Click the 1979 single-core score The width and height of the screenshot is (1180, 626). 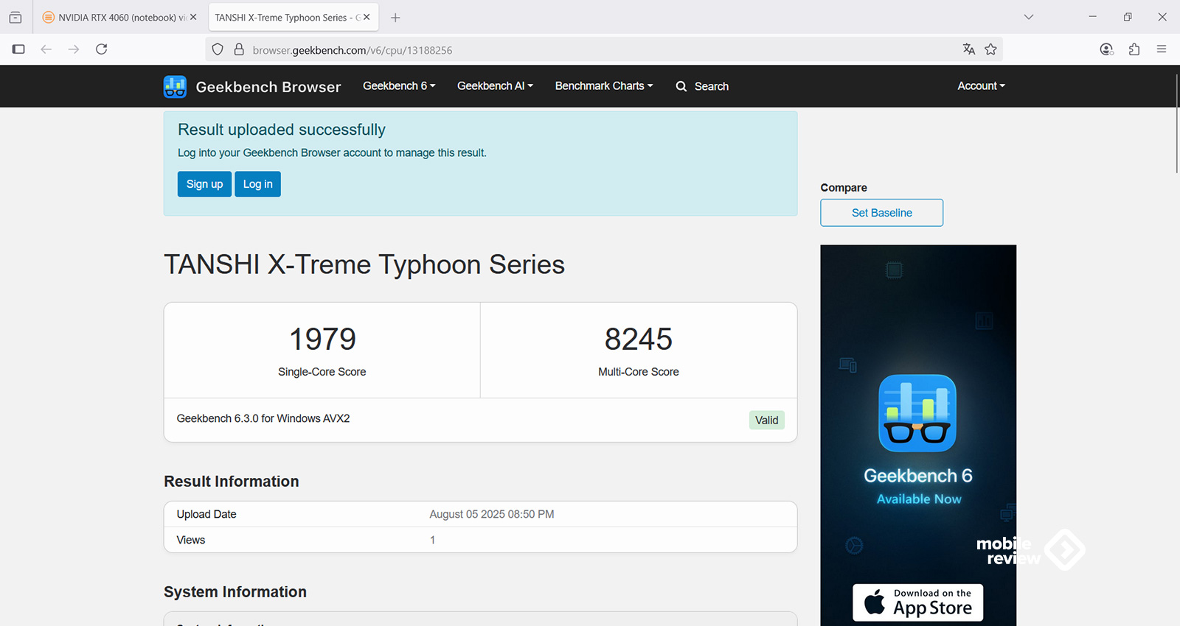[x=322, y=340]
